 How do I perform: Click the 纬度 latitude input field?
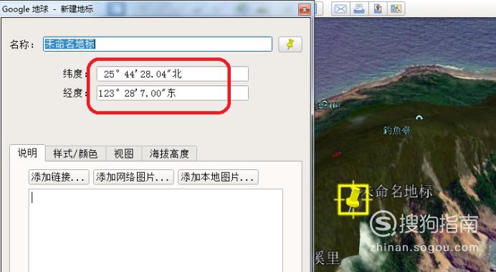click(x=173, y=74)
